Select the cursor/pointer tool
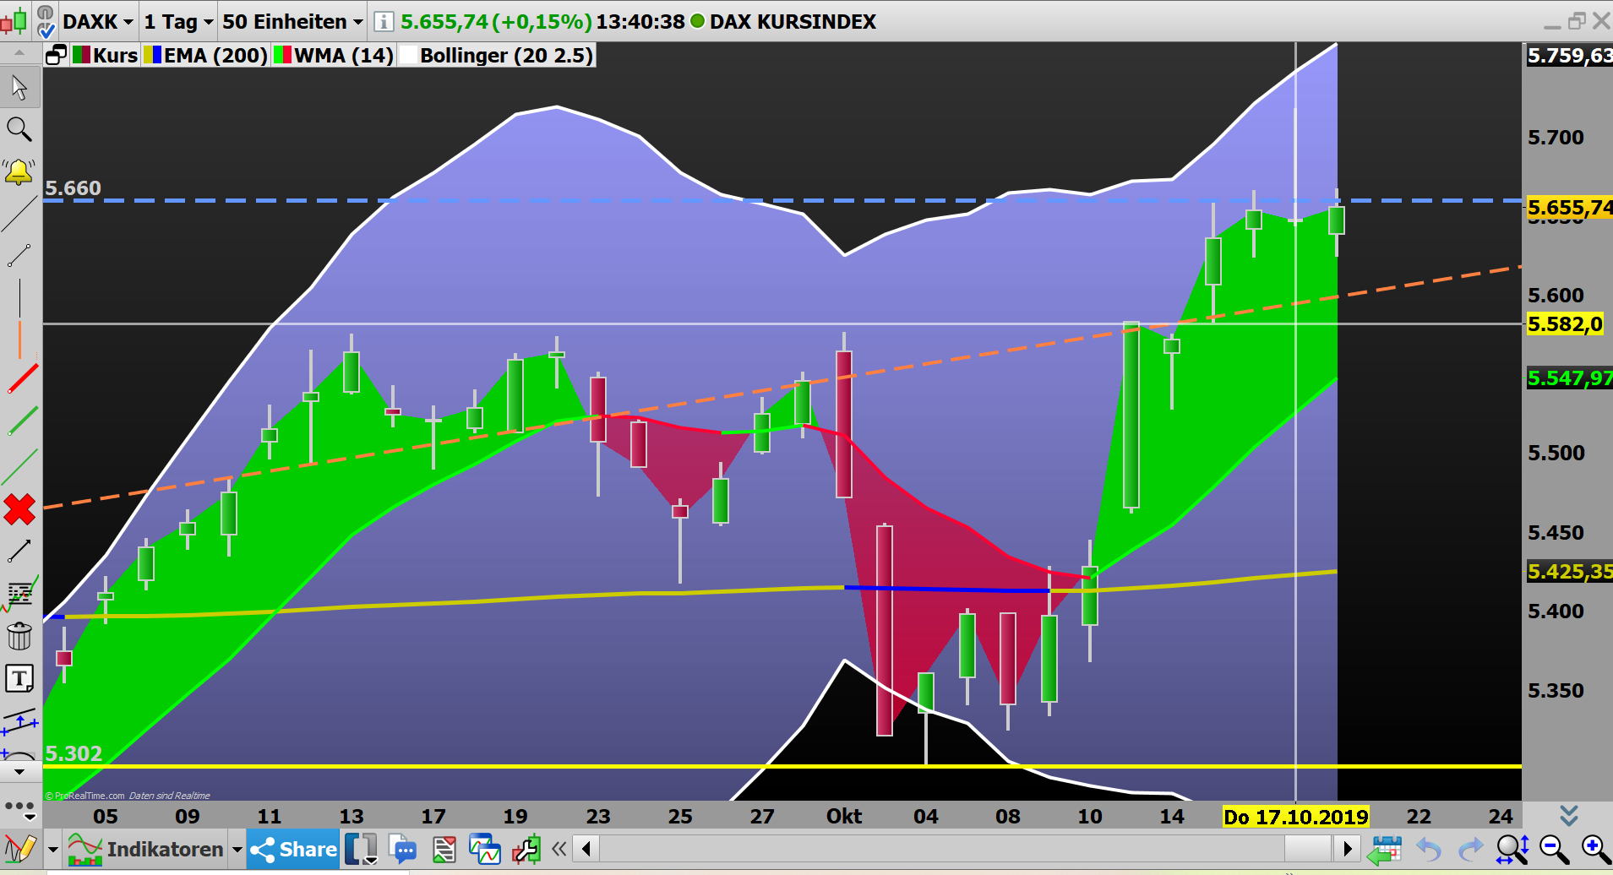 pyautogui.click(x=19, y=87)
